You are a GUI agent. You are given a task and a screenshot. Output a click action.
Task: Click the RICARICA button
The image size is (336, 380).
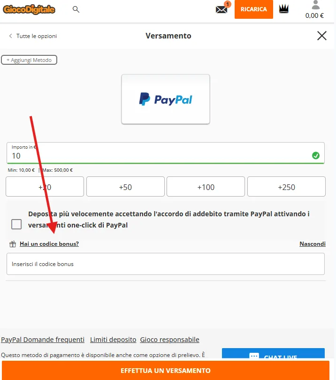pyautogui.click(x=253, y=9)
